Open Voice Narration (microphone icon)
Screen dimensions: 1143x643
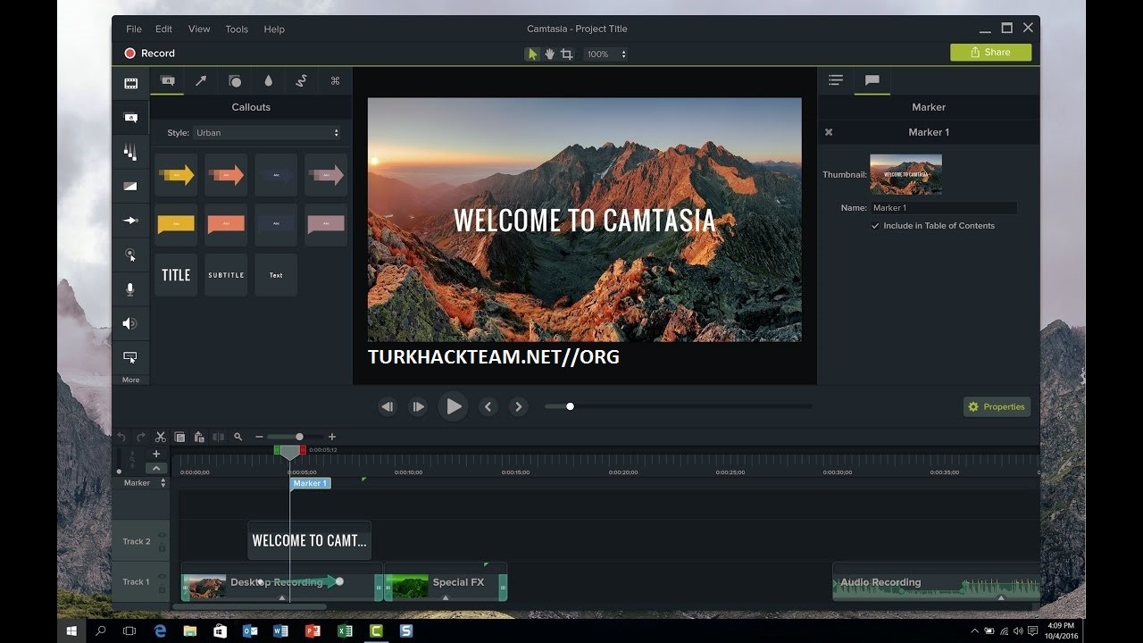(130, 289)
